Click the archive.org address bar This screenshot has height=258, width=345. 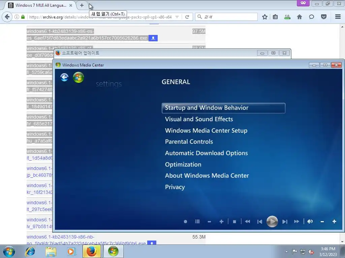(x=100, y=17)
